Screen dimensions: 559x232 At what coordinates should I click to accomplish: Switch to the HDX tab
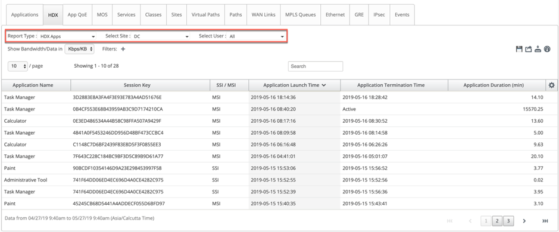pos(53,15)
